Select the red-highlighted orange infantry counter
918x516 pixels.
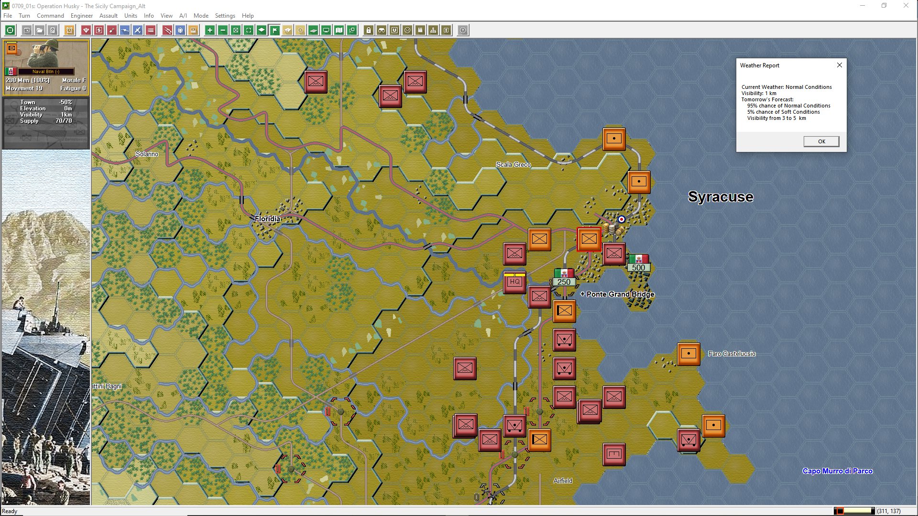589,239
